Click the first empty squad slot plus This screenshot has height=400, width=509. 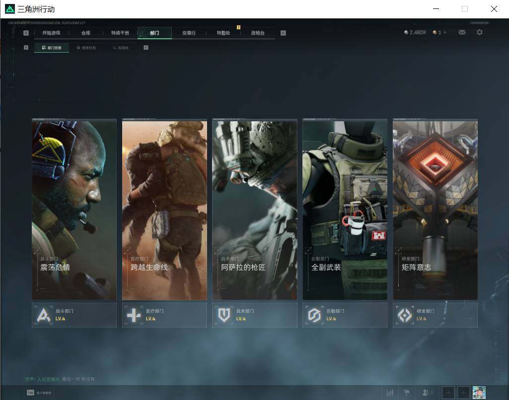448,393
